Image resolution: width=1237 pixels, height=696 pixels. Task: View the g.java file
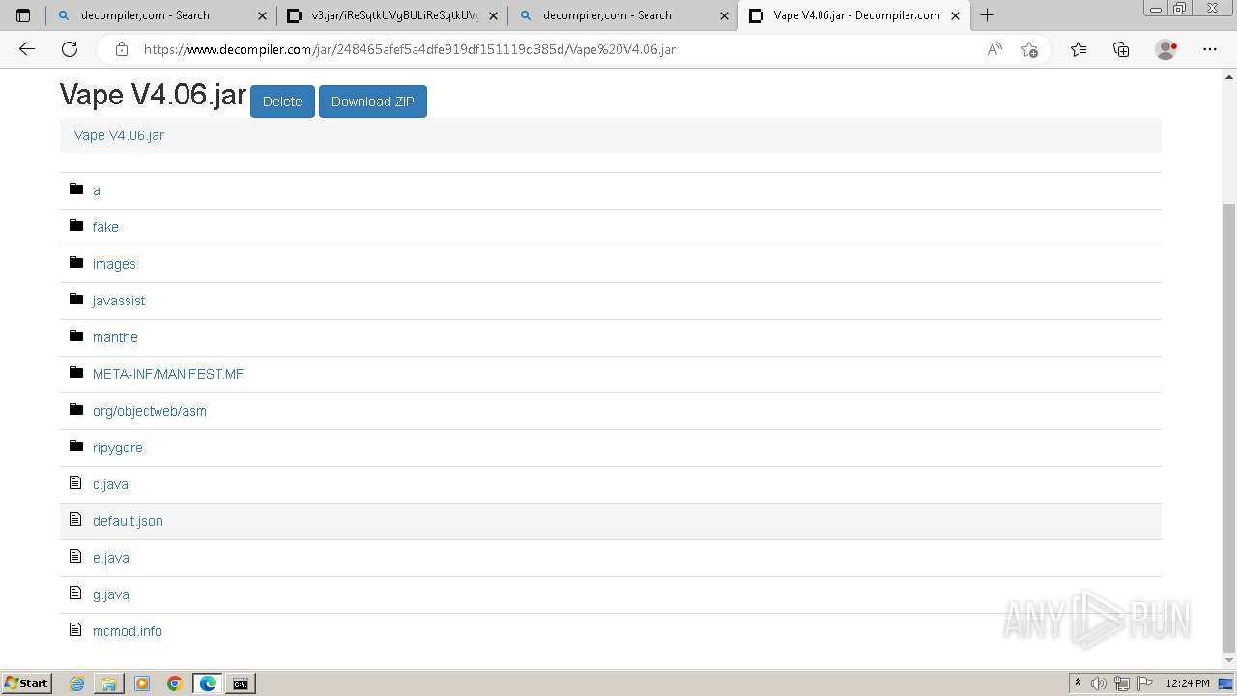110,594
